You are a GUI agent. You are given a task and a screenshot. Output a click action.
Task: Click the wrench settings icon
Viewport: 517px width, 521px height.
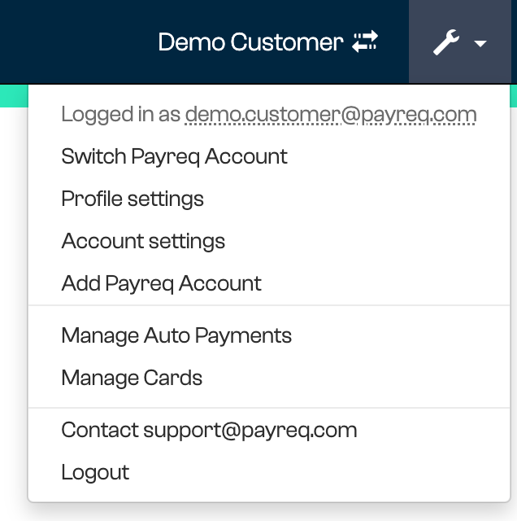pyautogui.click(x=446, y=42)
